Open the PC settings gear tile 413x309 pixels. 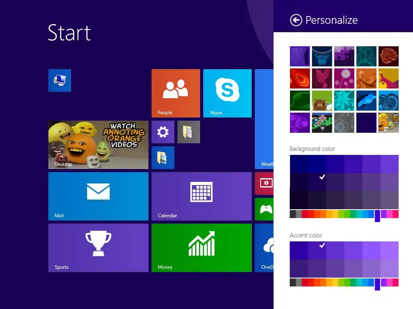coord(163,132)
